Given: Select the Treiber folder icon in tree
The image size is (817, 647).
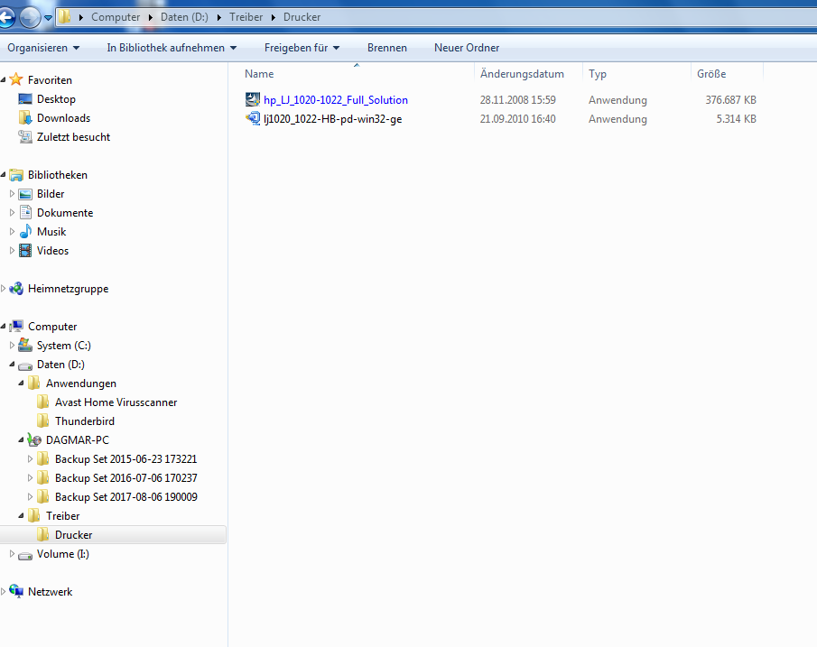Looking at the screenshot, I should pos(34,516).
